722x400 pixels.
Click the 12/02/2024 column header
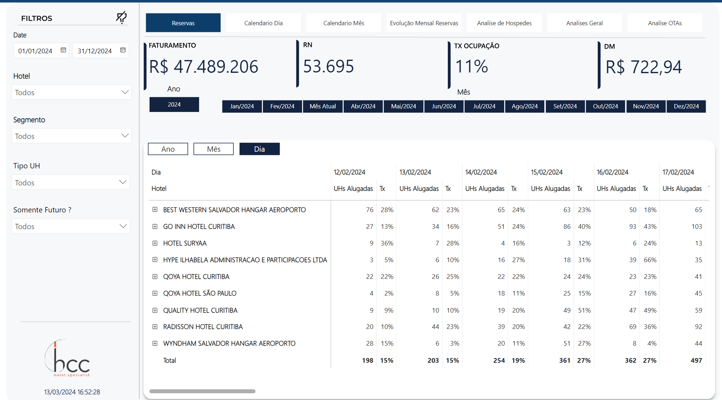coord(349,172)
